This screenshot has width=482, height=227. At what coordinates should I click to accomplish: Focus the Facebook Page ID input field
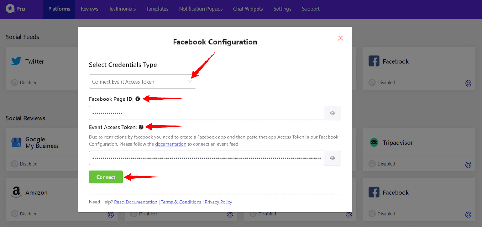[x=207, y=113]
